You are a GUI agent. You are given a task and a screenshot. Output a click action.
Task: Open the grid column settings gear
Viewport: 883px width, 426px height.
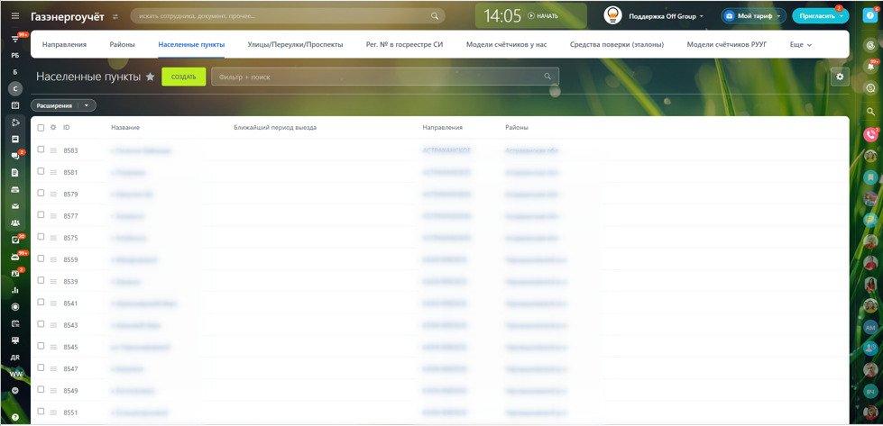53,128
